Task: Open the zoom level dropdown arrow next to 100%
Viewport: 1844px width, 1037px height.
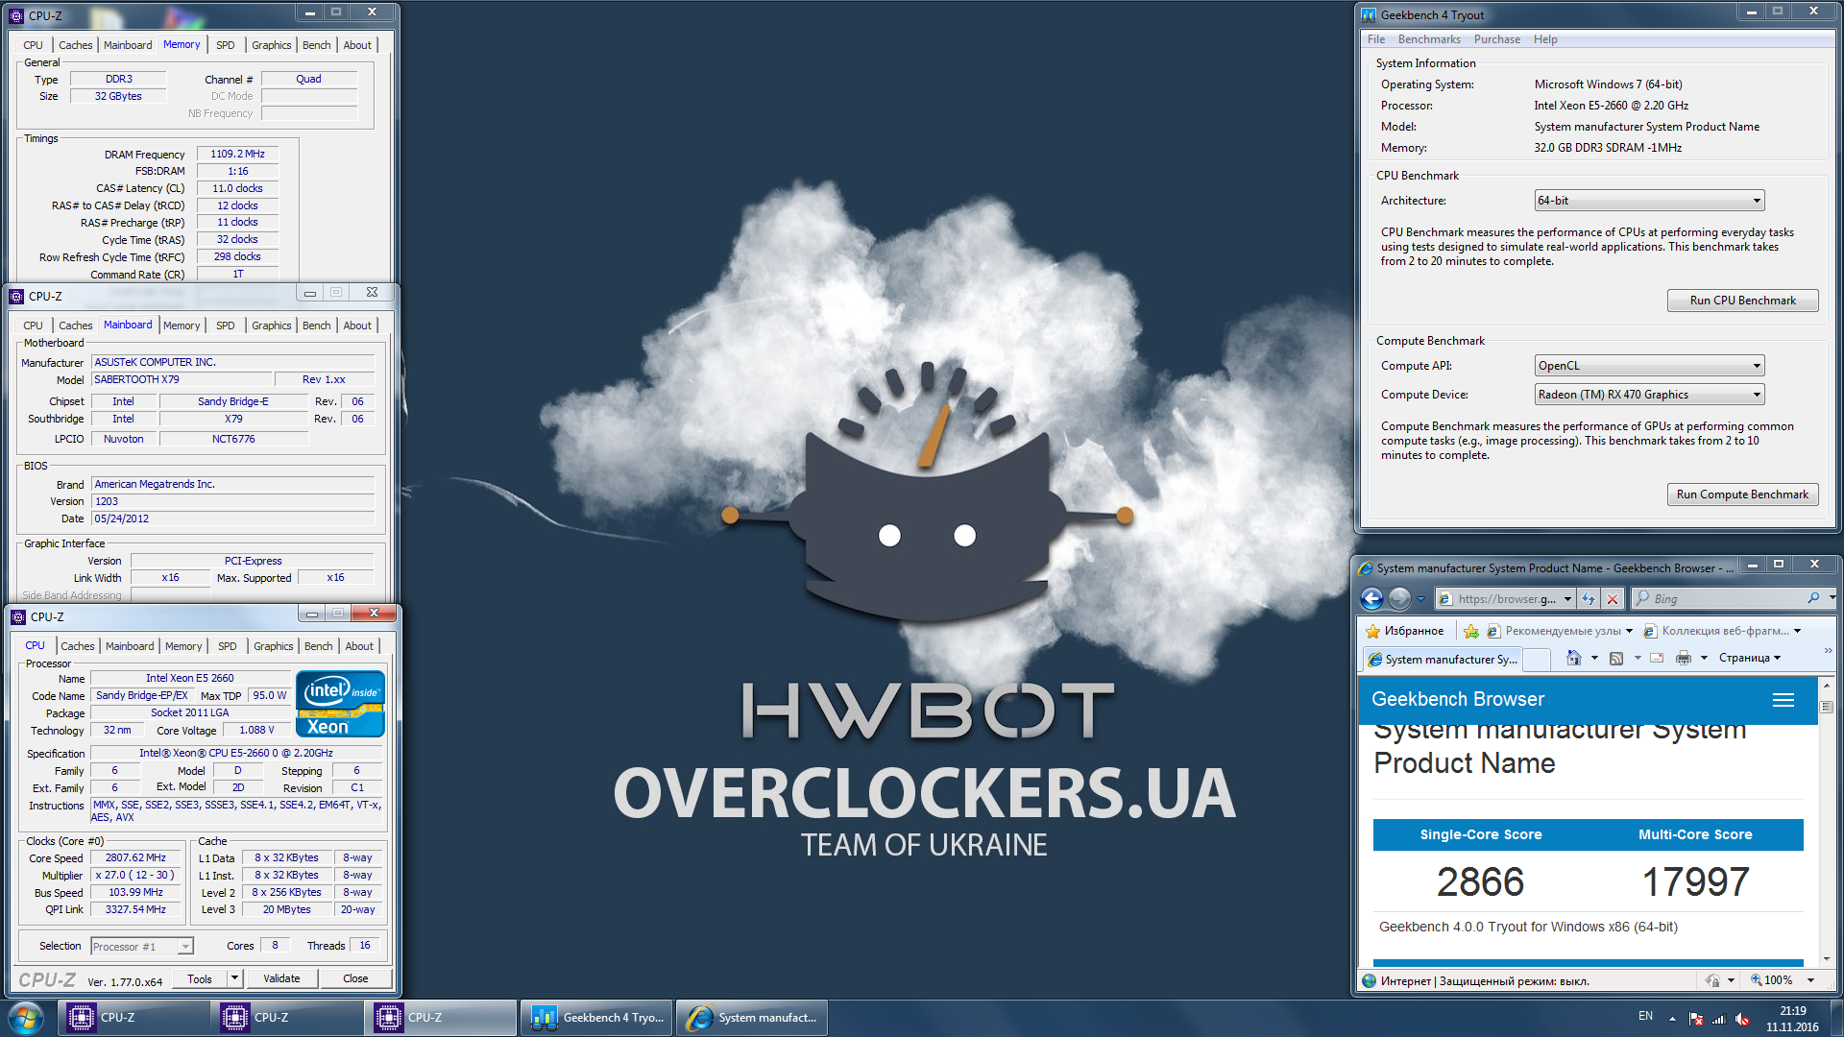Action: pyautogui.click(x=1810, y=980)
